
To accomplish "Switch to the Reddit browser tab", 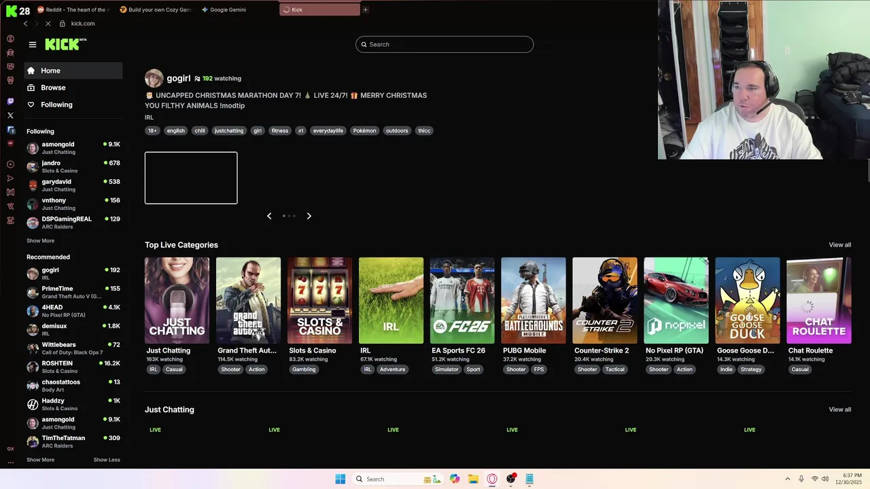I will click(73, 10).
